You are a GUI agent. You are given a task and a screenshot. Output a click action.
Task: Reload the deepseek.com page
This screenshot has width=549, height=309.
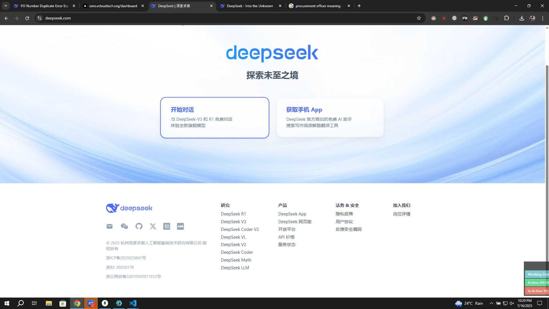(x=27, y=18)
